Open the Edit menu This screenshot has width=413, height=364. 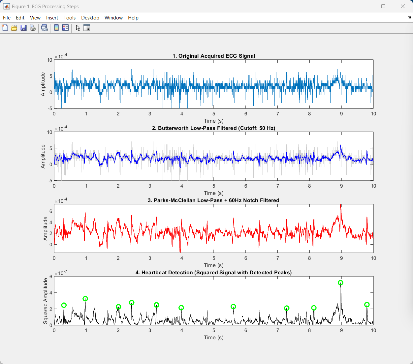click(x=20, y=18)
